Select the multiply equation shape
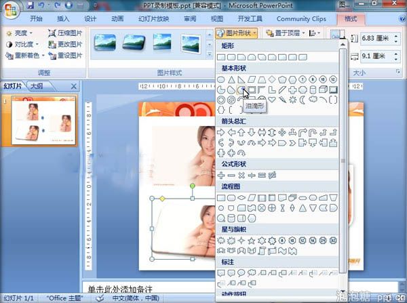407x303 pixels. [x=241, y=176]
